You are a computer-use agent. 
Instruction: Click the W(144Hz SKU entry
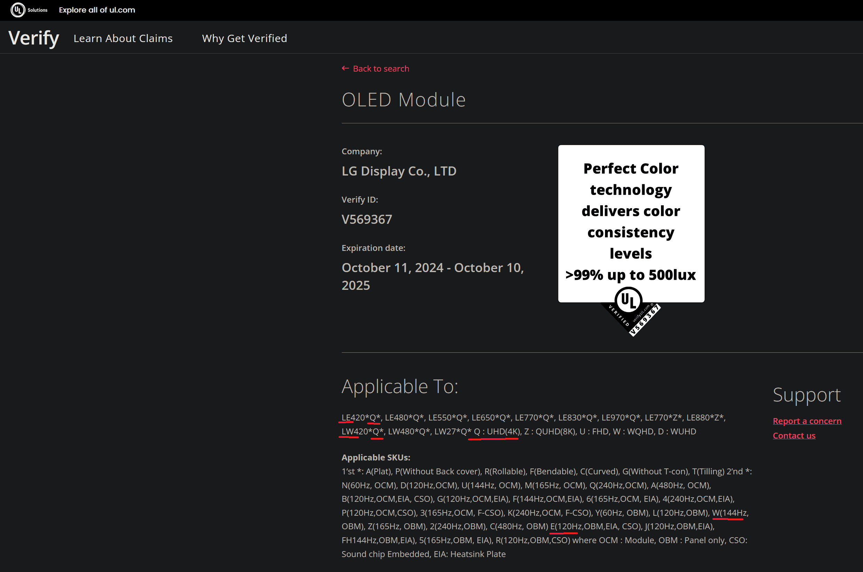[x=729, y=513]
